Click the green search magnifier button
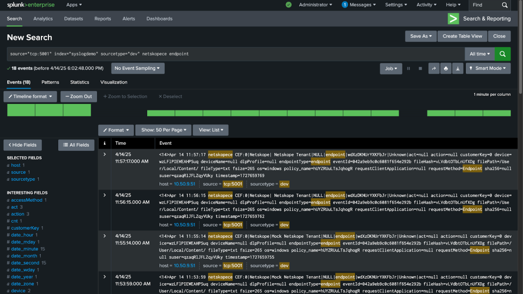 point(503,54)
